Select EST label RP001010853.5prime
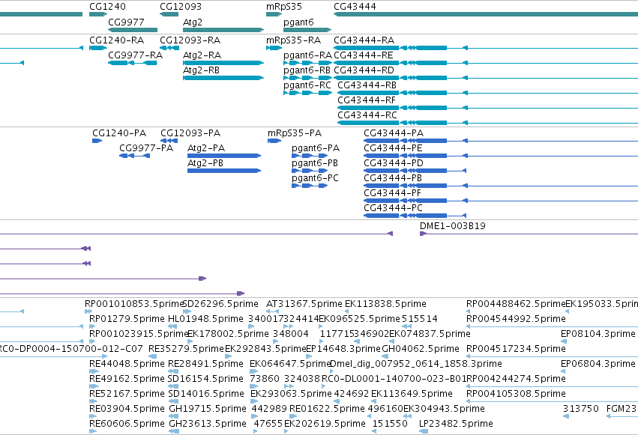The height and width of the screenshot is (435, 638). tap(134, 304)
